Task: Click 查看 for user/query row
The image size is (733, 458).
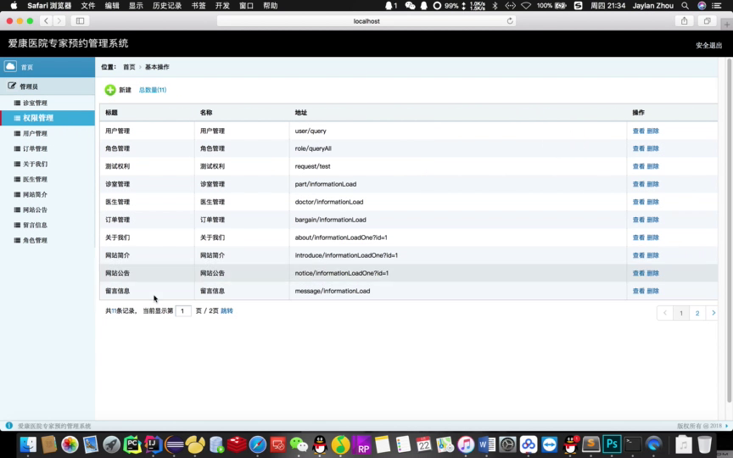Action: point(639,131)
